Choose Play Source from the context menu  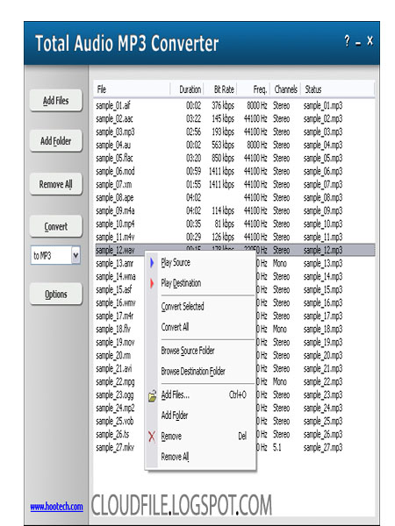[200, 262]
